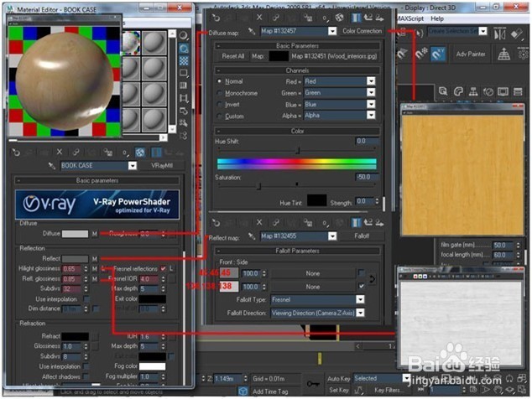Open the Green channel dropdown
The height and width of the screenshot is (399, 532).
tap(371, 92)
